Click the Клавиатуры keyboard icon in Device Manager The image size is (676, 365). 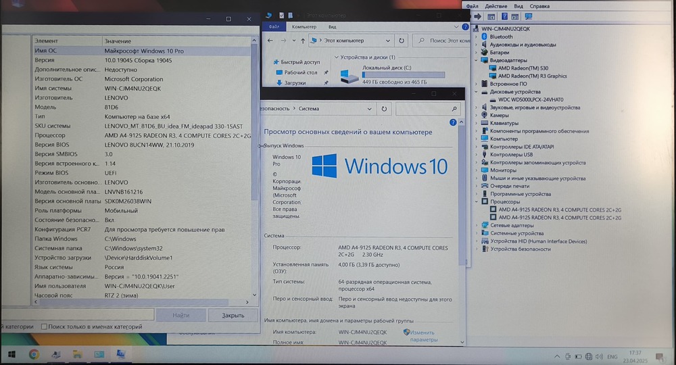coord(485,123)
